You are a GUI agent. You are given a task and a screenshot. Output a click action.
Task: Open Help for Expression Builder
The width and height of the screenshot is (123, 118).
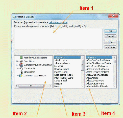(x=110, y=42)
